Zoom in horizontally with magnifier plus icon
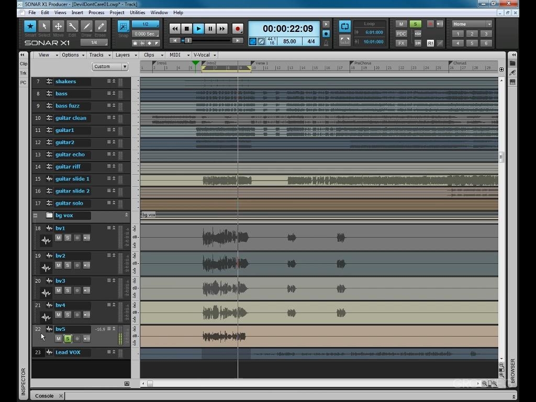536x402 pixels. pyautogui.click(x=495, y=384)
